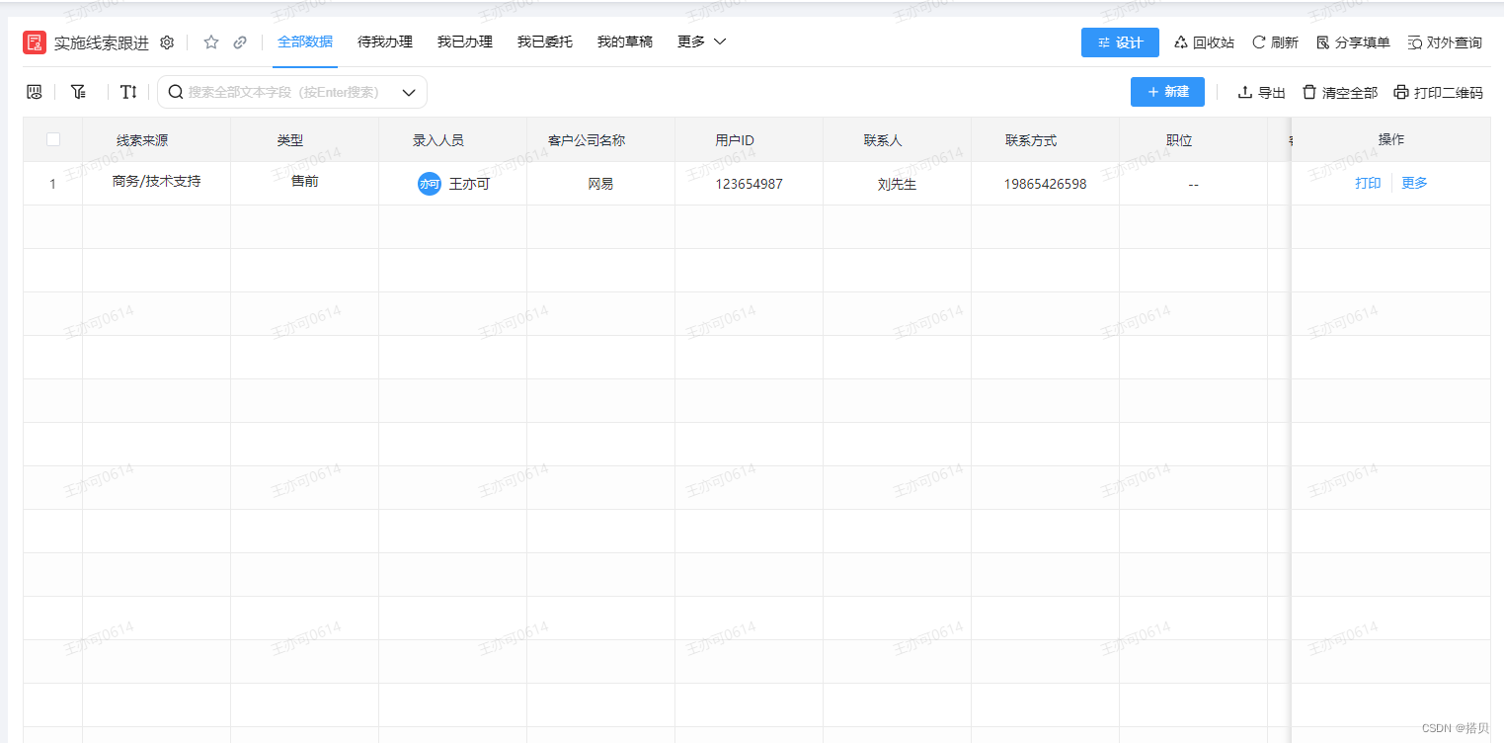Click the 123654987 user ID cell

(x=750, y=184)
